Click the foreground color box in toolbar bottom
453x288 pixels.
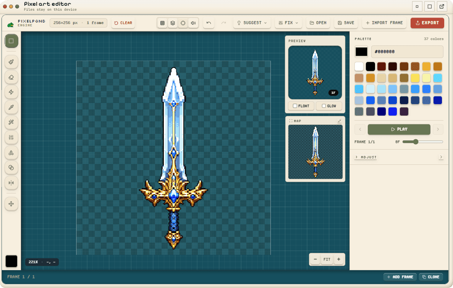(x=11, y=261)
